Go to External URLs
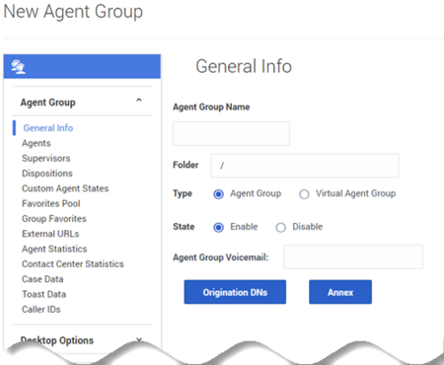Screen dimensions: 444x365 (x=50, y=234)
